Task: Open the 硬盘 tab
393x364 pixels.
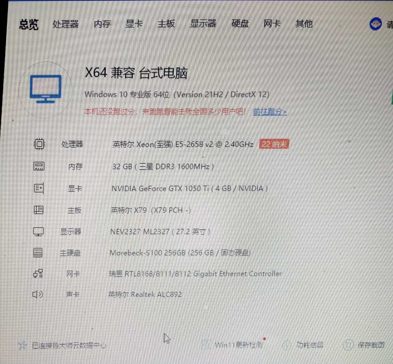Action: click(240, 24)
